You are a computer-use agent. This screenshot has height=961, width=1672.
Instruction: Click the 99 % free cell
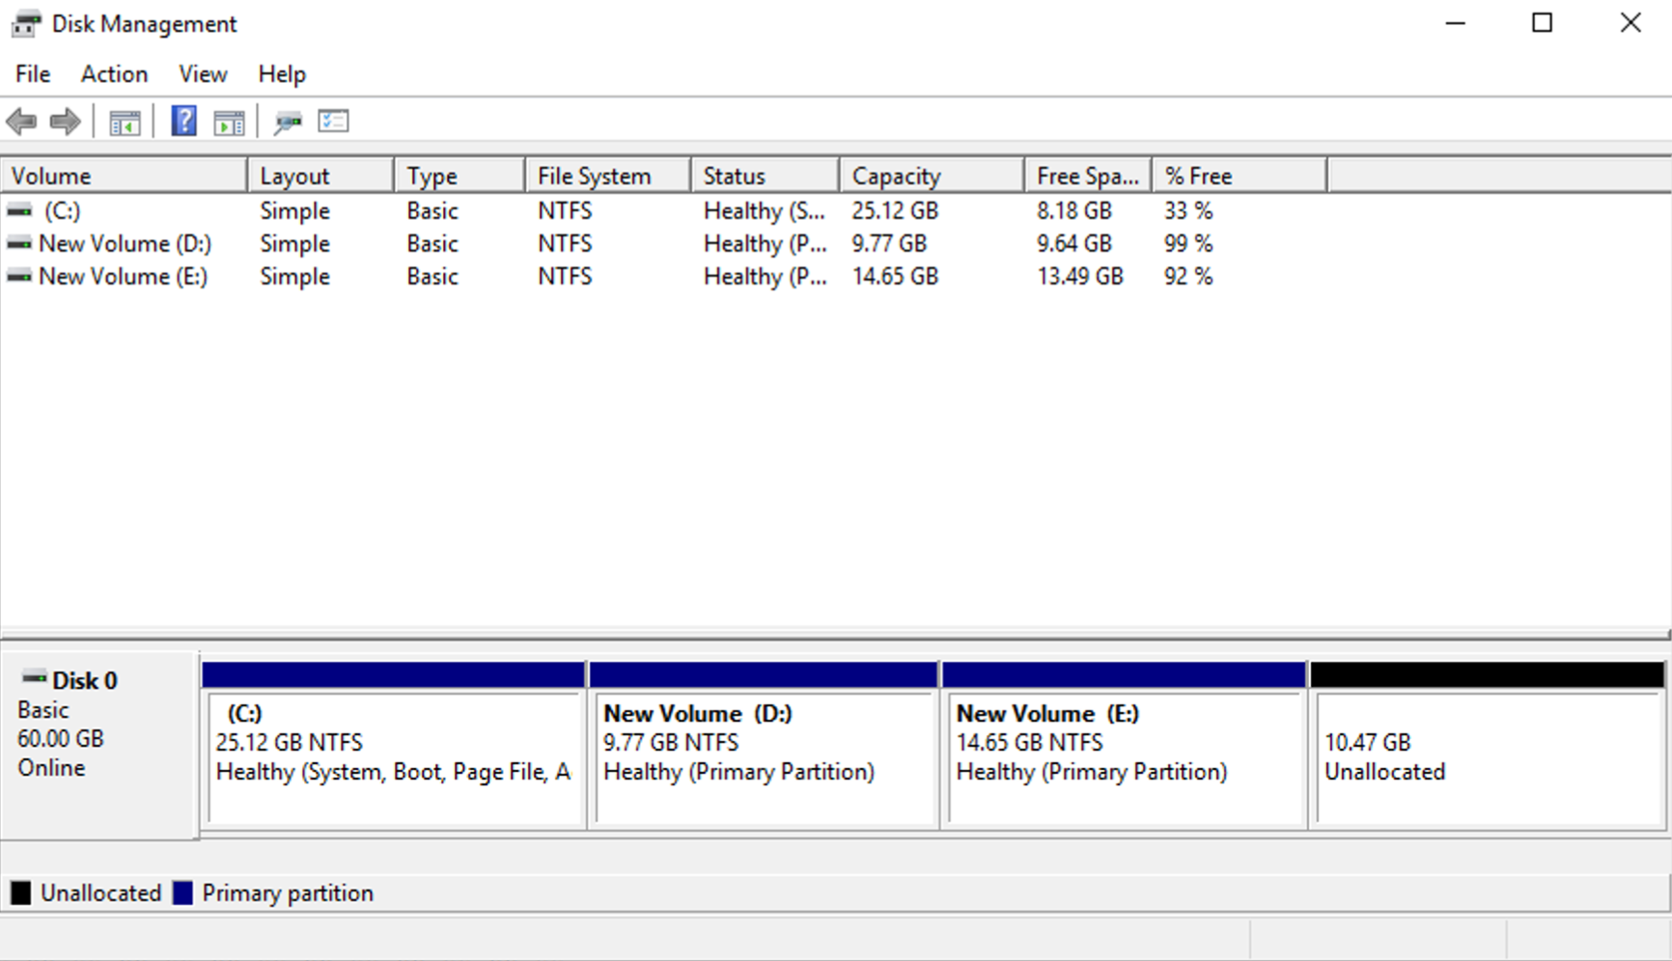1188,243
